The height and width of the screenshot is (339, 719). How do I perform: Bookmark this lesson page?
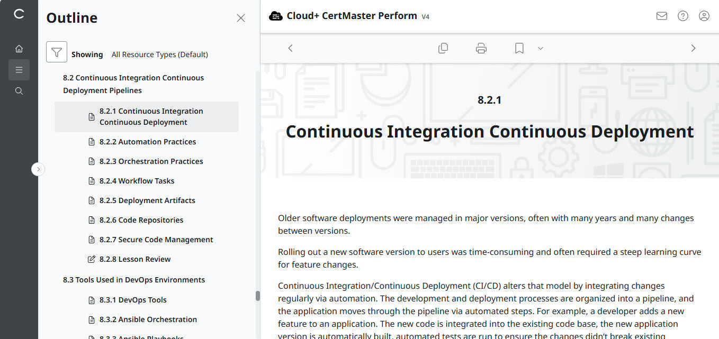click(x=518, y=48)
